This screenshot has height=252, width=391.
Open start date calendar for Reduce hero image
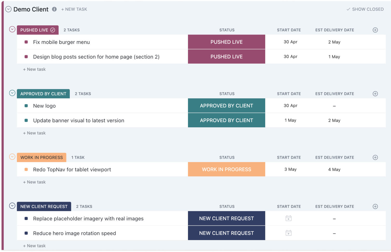click(289, 233)
